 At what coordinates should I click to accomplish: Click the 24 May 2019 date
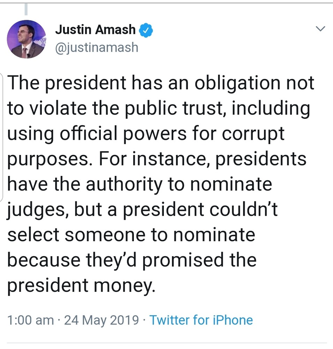coord(101,320)
